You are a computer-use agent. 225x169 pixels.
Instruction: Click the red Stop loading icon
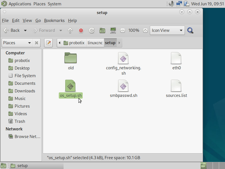[81, 30]
